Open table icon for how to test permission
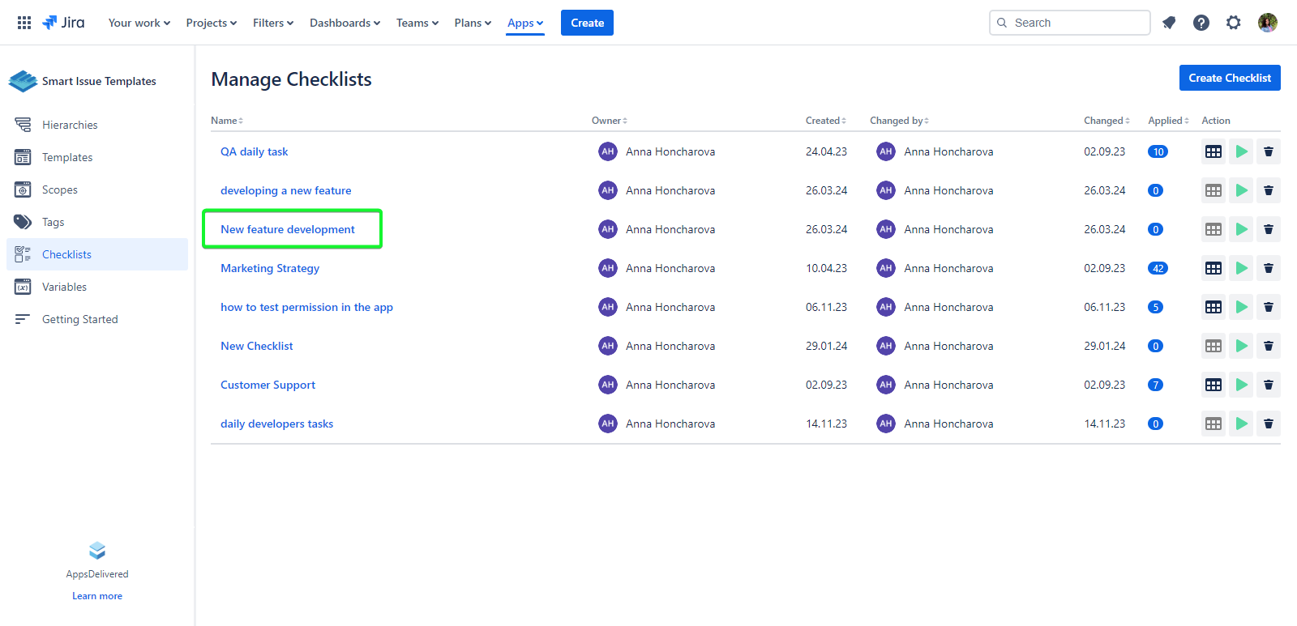1297x626 pixels. 1214,307
